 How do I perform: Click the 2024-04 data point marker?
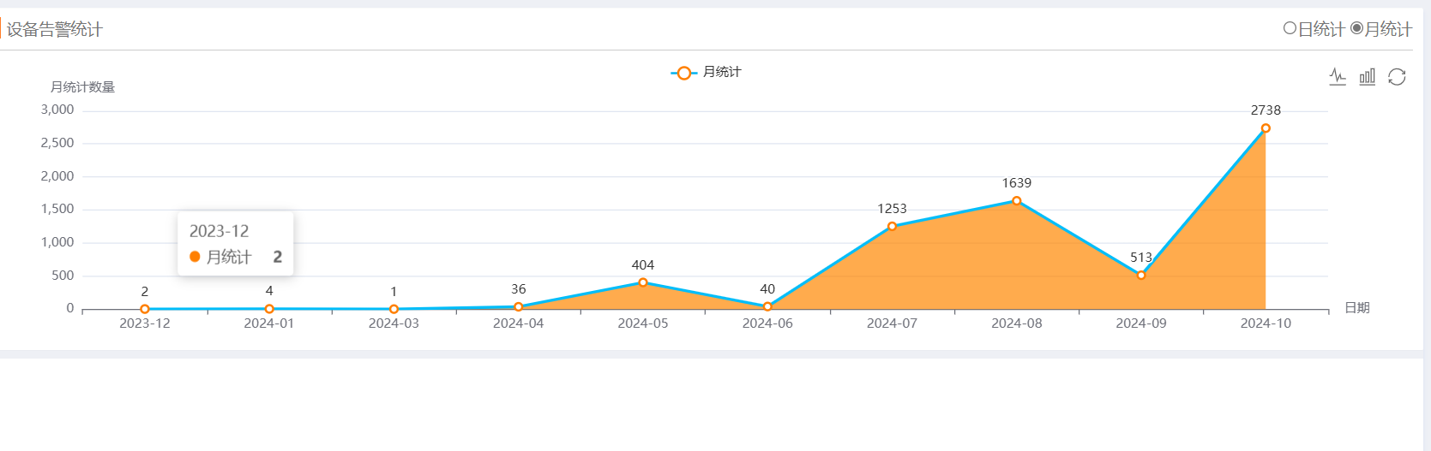(x=519, y=306)
